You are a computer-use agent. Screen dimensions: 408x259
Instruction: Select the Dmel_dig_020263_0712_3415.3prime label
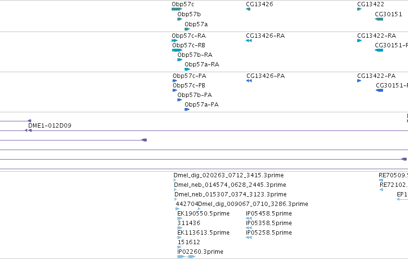[229, 175]
